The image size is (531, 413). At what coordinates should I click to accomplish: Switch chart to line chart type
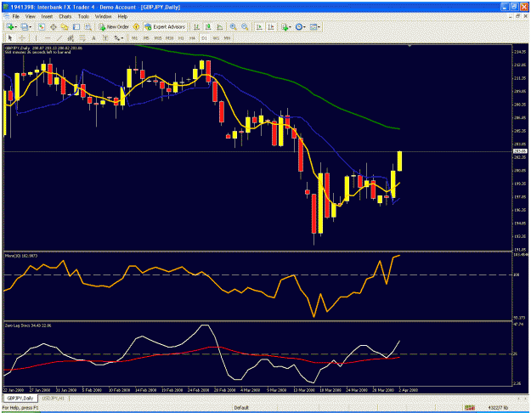[219, 26]
